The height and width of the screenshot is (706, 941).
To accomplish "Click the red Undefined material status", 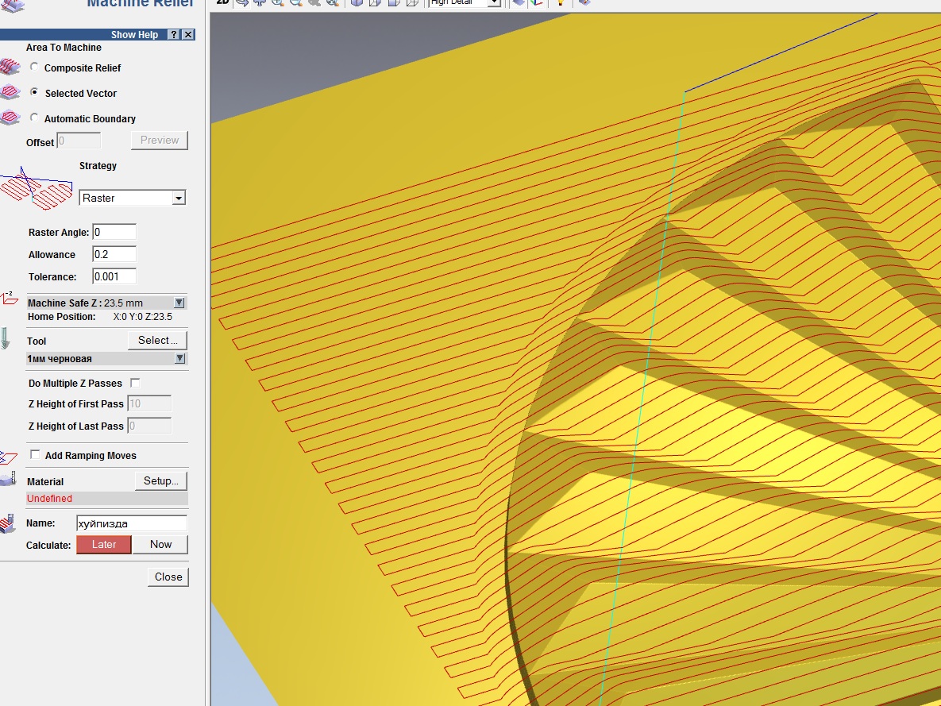I will 49,498.
